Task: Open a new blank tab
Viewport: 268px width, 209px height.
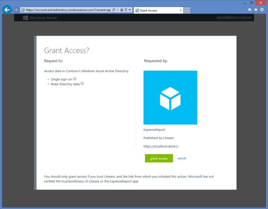Action: click(x=187, y=10)
